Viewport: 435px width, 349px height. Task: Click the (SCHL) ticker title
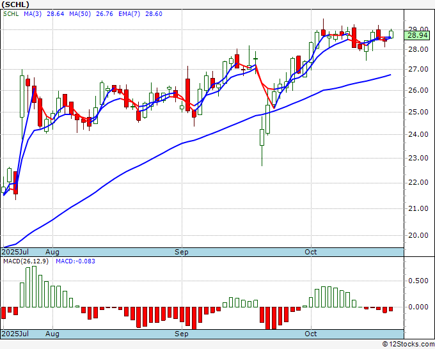tap(15, 4)
